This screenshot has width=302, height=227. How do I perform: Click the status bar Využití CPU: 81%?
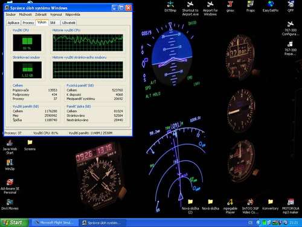tap(45, 133)
